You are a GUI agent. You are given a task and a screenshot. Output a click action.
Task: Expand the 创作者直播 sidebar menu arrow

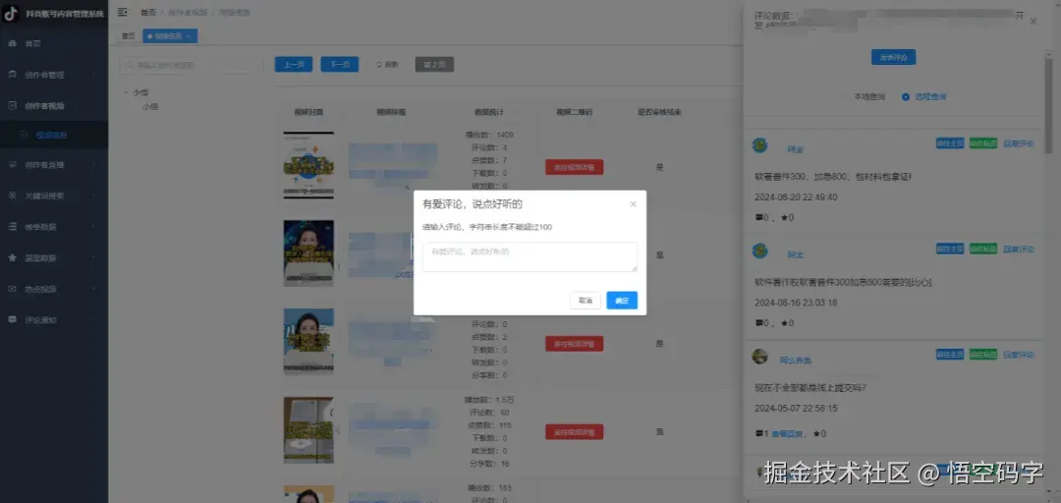click(94, 164)
